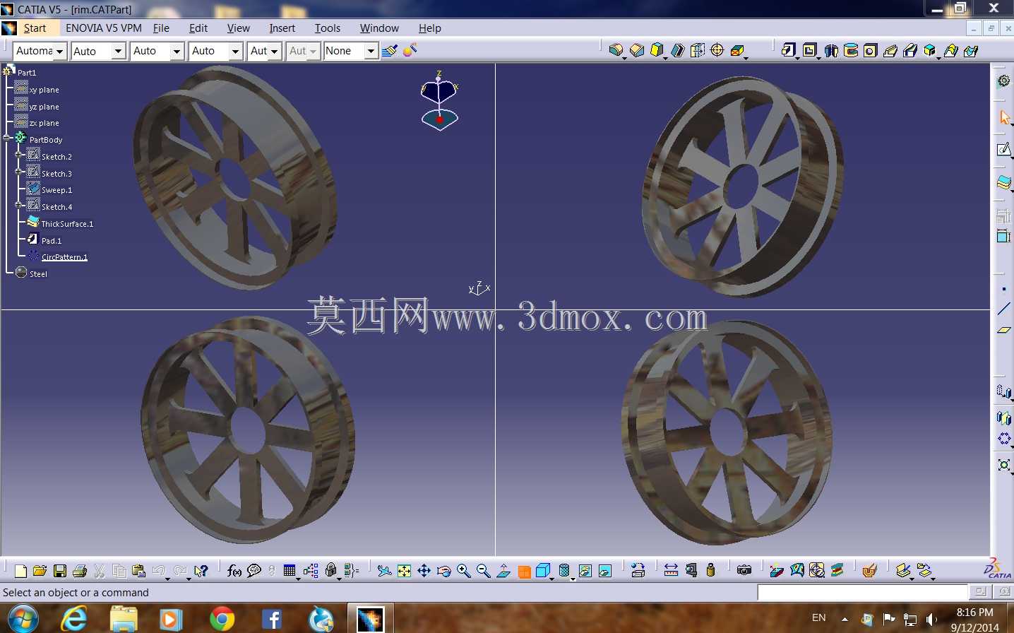Expand the Sketch.3 tree node
The width and height of the screenshot is (1014, 633).
19,172
